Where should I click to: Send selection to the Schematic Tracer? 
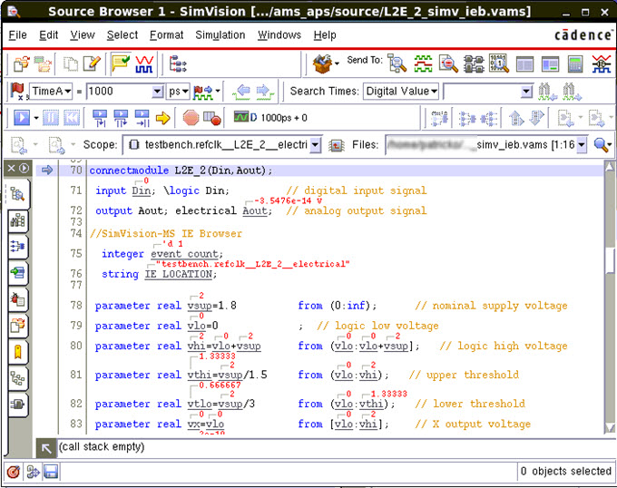(473, 63)
